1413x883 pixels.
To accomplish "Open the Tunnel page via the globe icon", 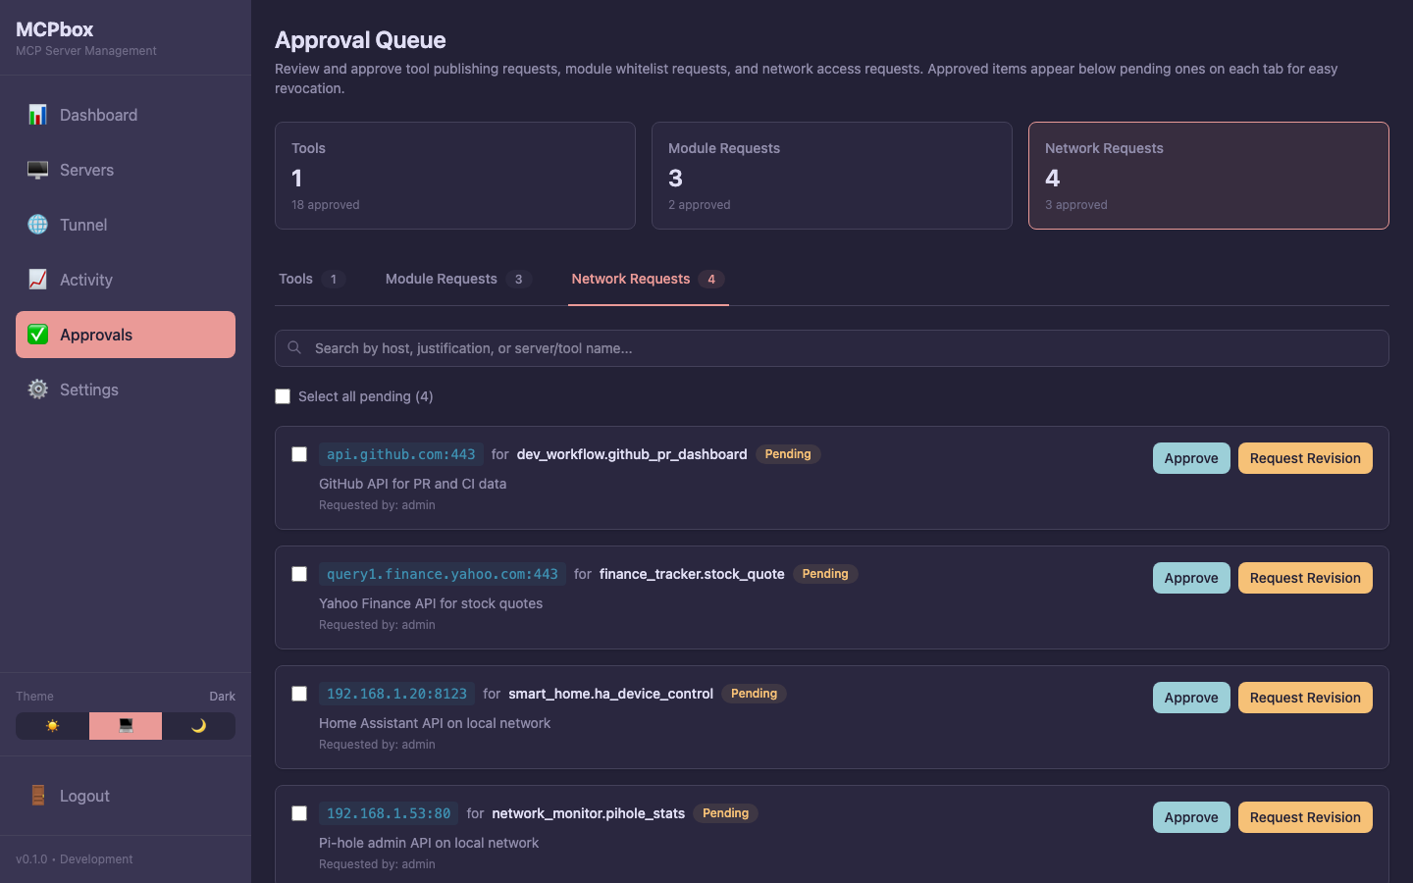I will click(x=37, y=225).
